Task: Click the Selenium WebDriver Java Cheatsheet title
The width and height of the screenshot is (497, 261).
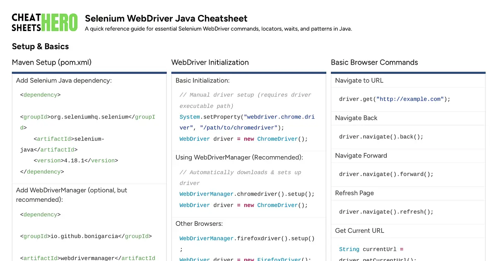Action: 166,19
